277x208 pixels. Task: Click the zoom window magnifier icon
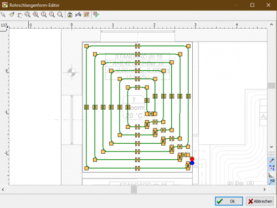pyautogui.click(x=28, y=14)
